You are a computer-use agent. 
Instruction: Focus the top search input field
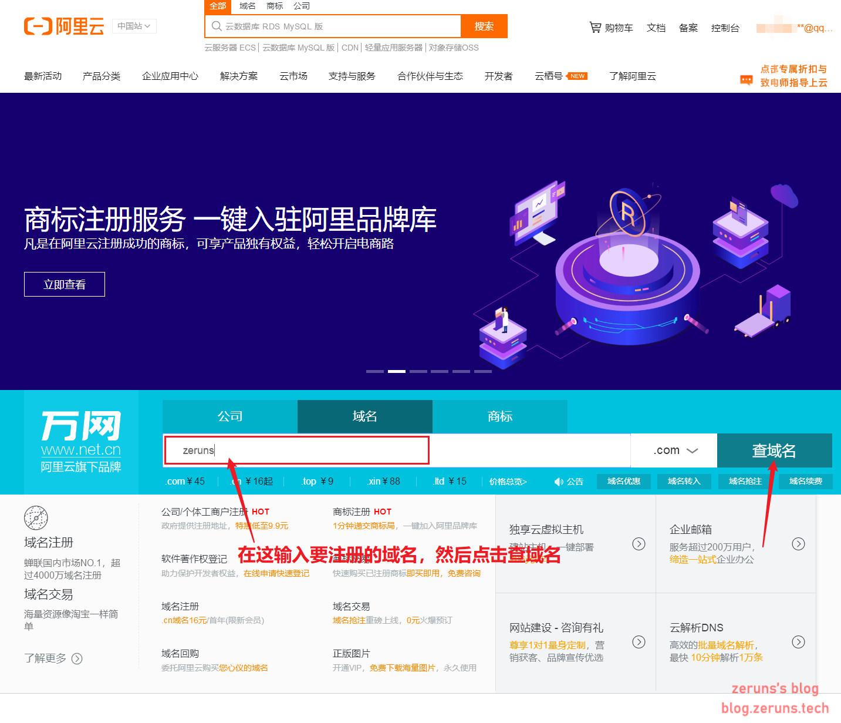(333, 26)
